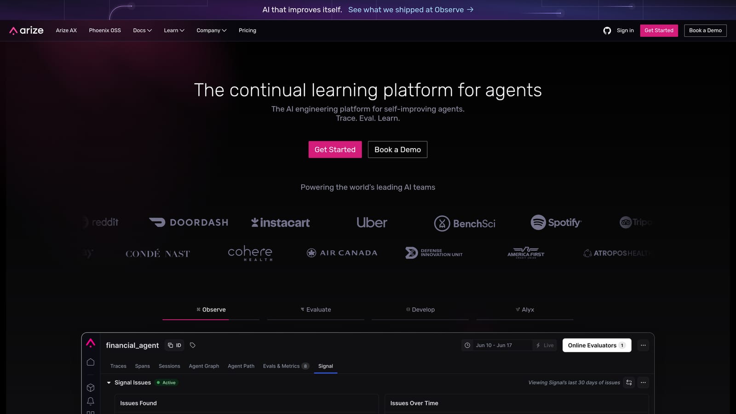Select the Traces tab
Screen dimensions: 736x414
tap(118, 366)
